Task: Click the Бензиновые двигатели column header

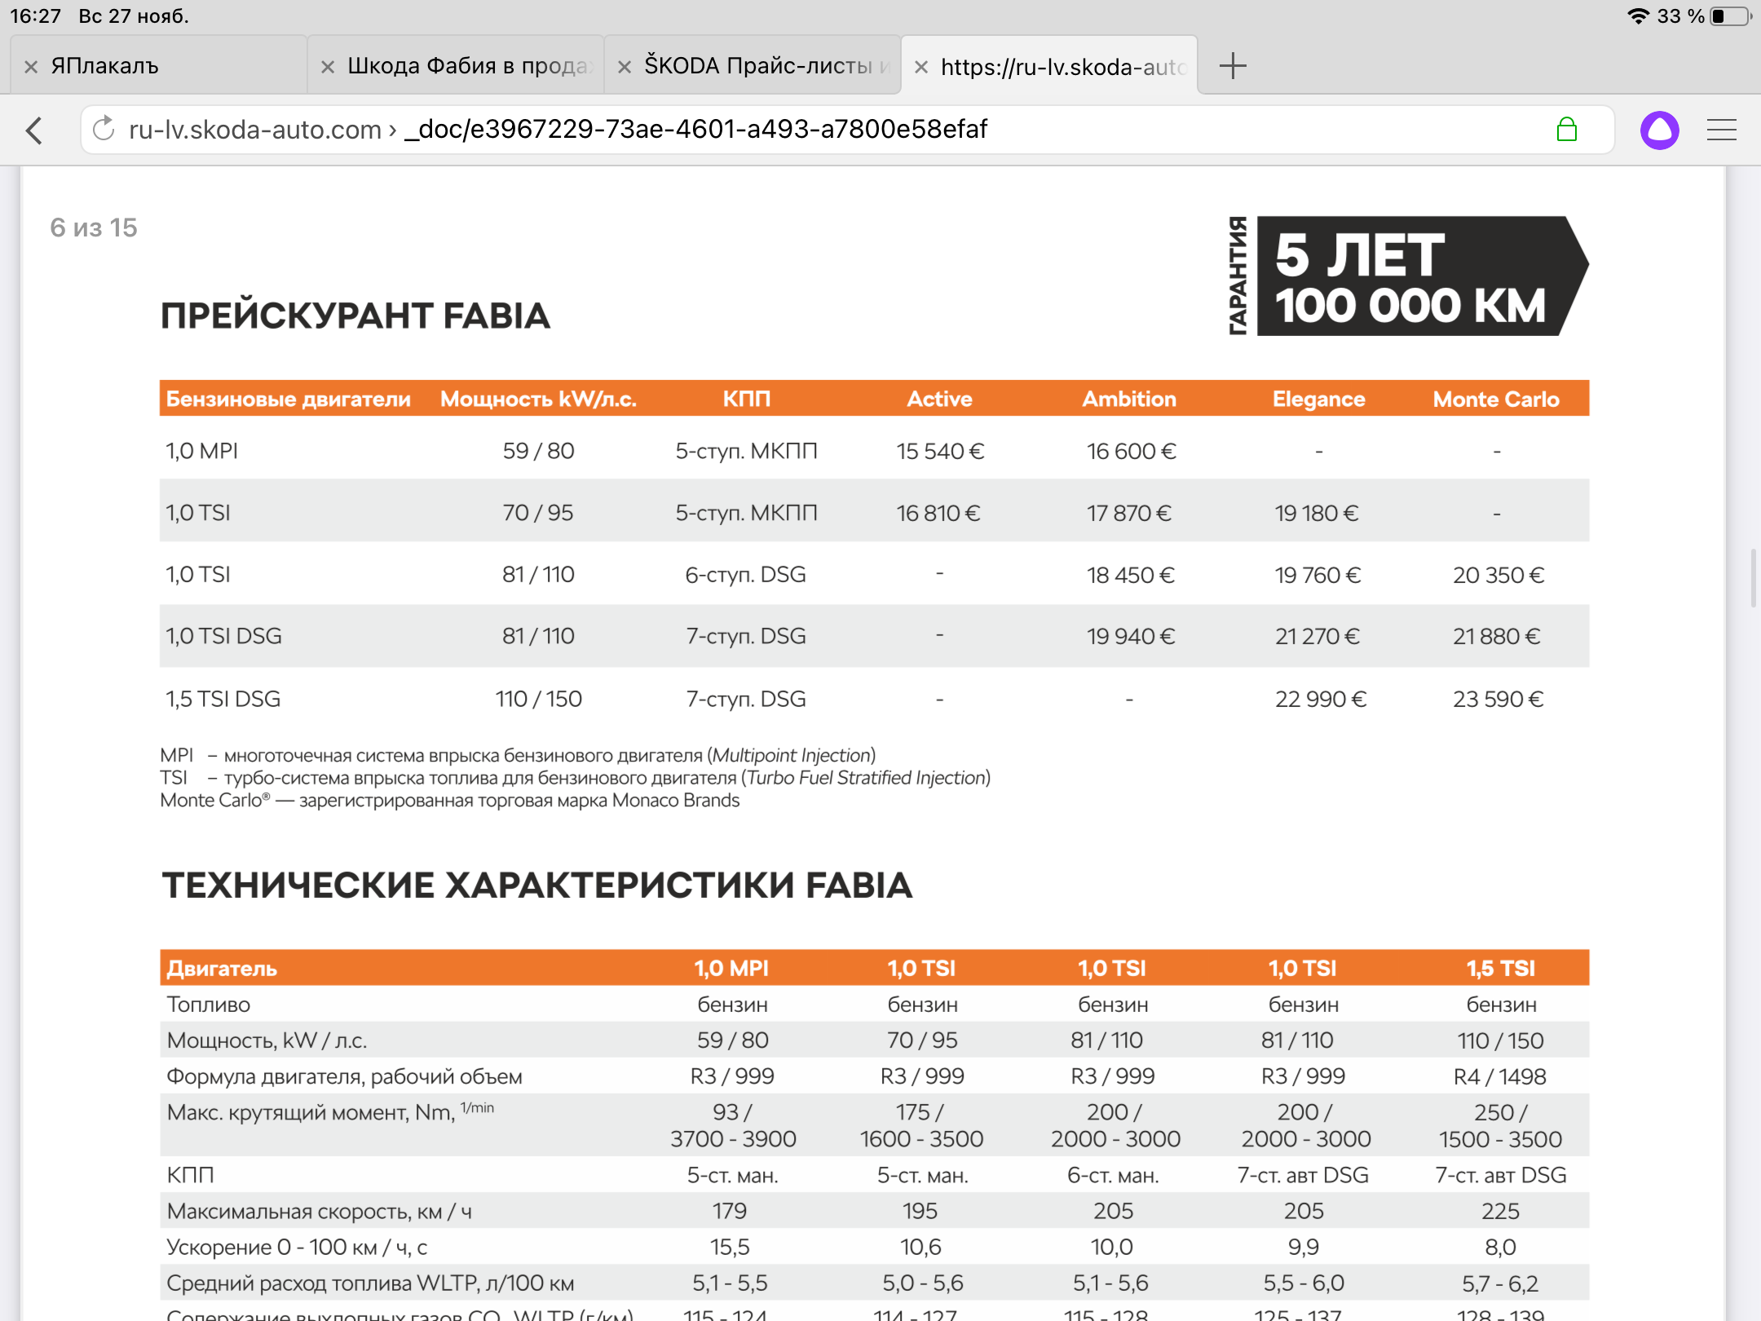Action: pos(289,399)
